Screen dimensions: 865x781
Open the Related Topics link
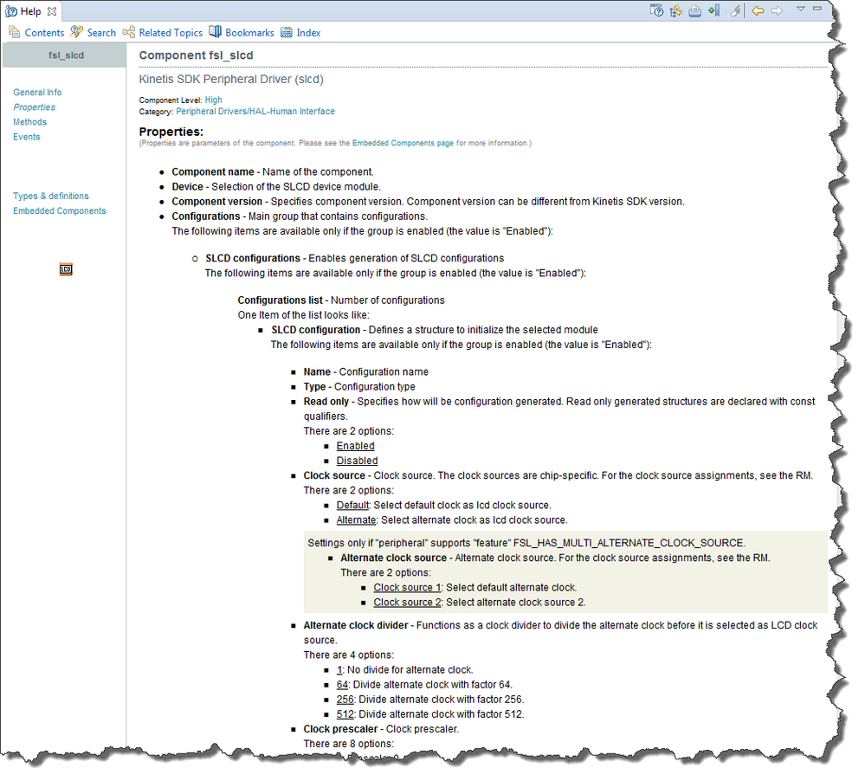[x=171, y=33]
